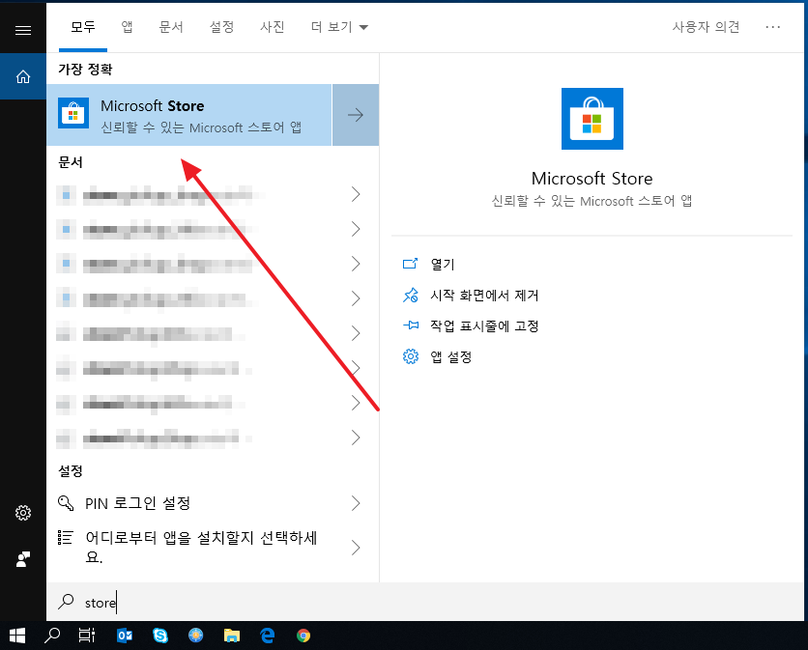Screen dimensions: 808x650
Task: Open the hamburger menu in the search panel
Action: tap(22, 30)
